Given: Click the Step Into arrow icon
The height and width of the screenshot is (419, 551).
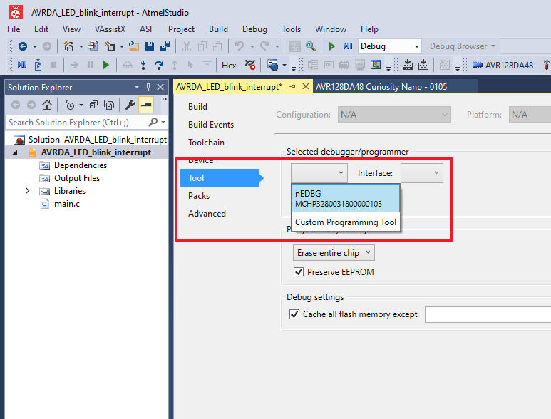Looking at the screenshot, I should click(143, 65).
